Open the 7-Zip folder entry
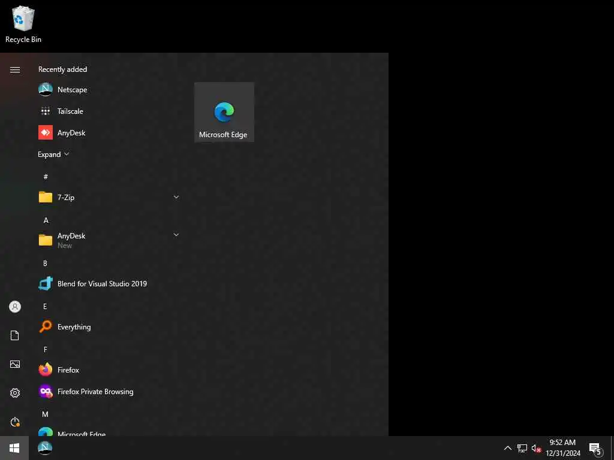 click(110, 197)
